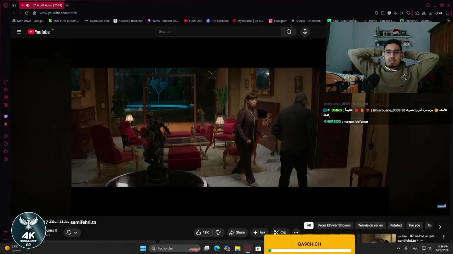Open the Windows Start menu

(x=143, y=248)
